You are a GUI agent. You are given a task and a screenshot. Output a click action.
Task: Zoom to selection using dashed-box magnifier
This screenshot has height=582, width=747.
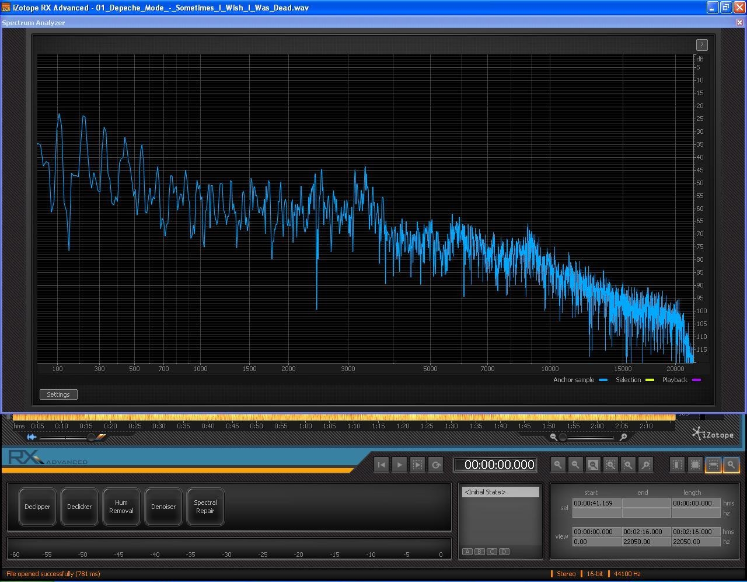[610, 465]
